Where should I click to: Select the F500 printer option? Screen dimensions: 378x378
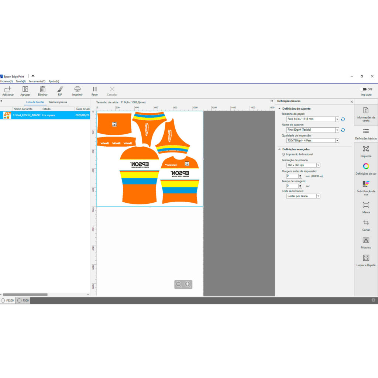click(x=23, y=300)
